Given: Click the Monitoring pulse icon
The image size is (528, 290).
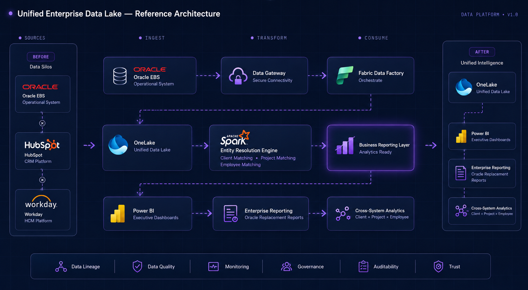Looking at the screenshot, I should click(213, 267).
